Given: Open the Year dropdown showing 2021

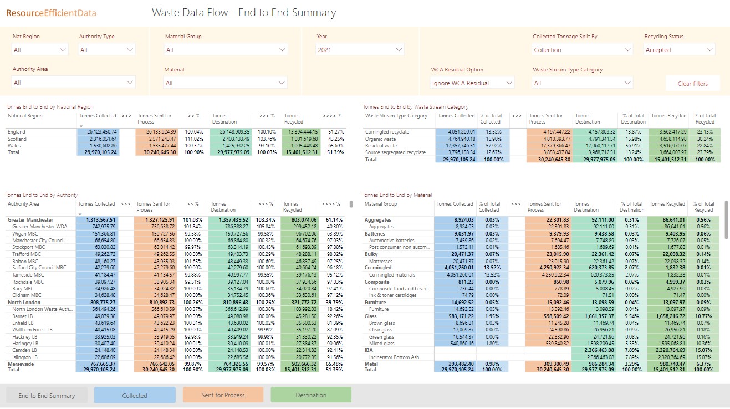Looking at the screenshot, I should pyautogui.click(x=360, y=50).
